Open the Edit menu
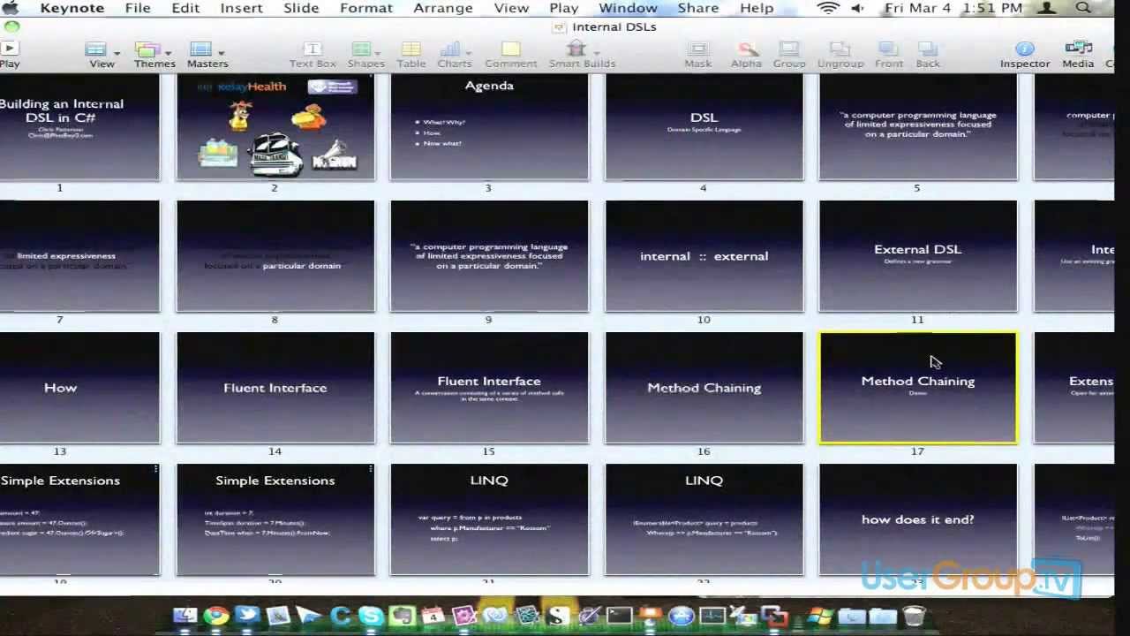1130x636 pixels. (185, 8)
